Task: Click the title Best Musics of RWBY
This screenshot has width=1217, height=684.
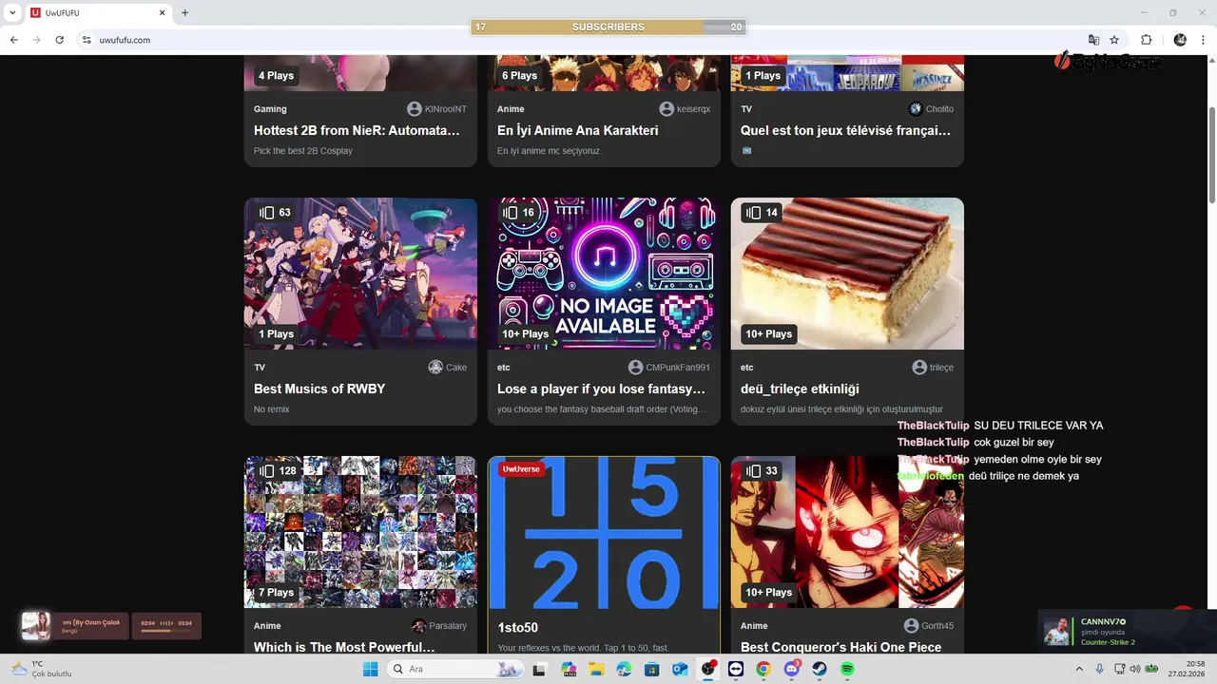Action: pyautogui.click(x=319, y=389)
